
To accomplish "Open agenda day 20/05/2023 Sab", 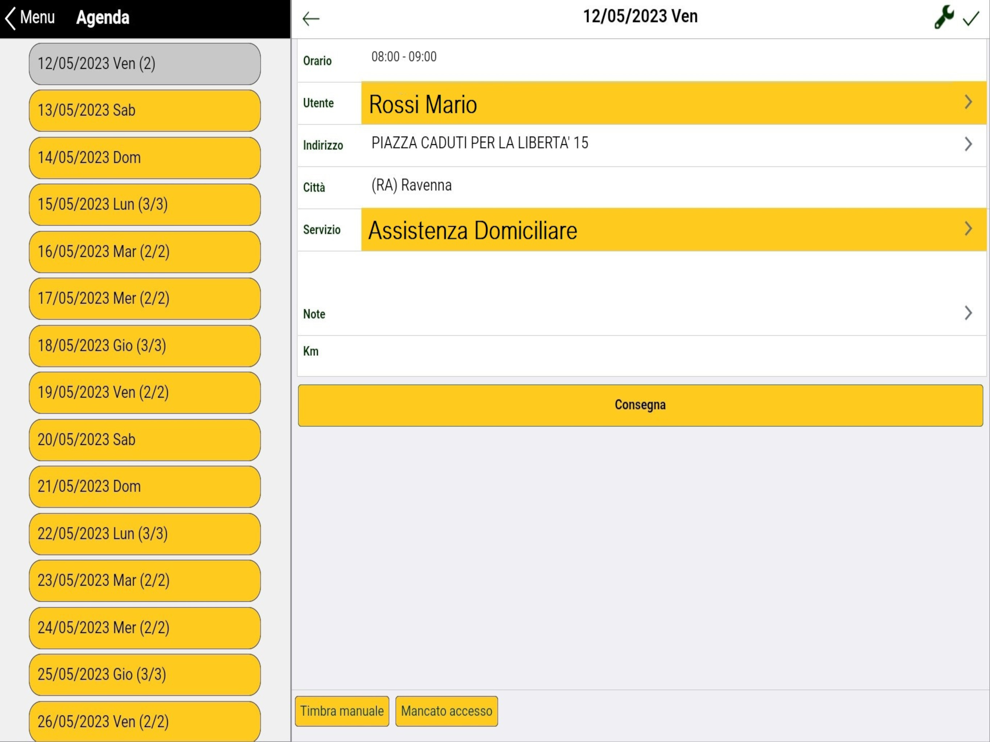I will [145, 440].
